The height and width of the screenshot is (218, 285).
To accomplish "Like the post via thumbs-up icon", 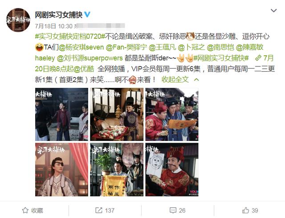I will tap(245, 210).
